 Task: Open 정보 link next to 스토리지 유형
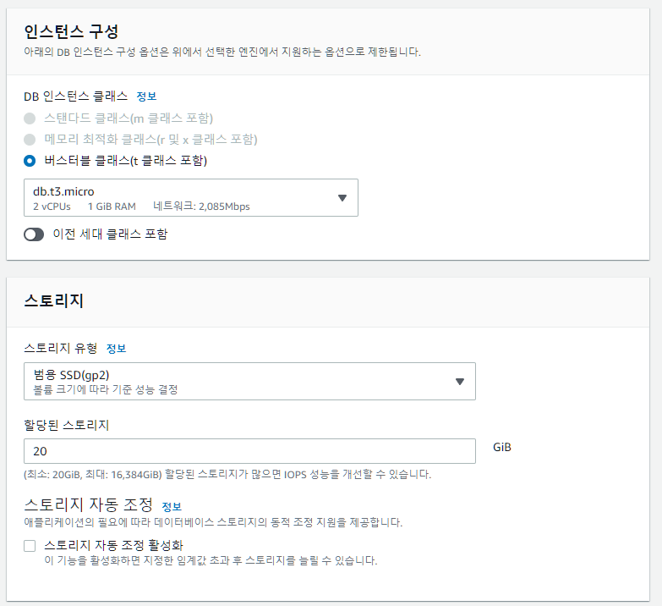[x=116, y=349]
